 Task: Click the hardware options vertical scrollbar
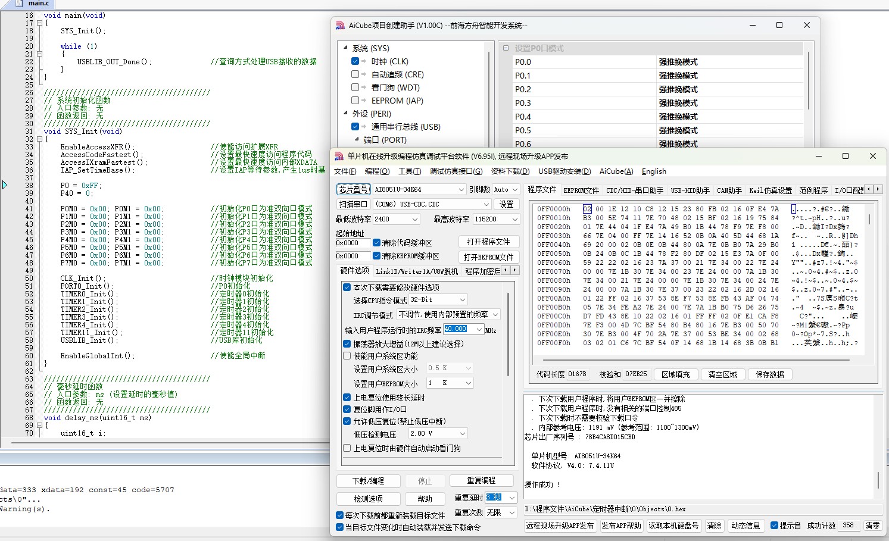click(x=508, y=333)
